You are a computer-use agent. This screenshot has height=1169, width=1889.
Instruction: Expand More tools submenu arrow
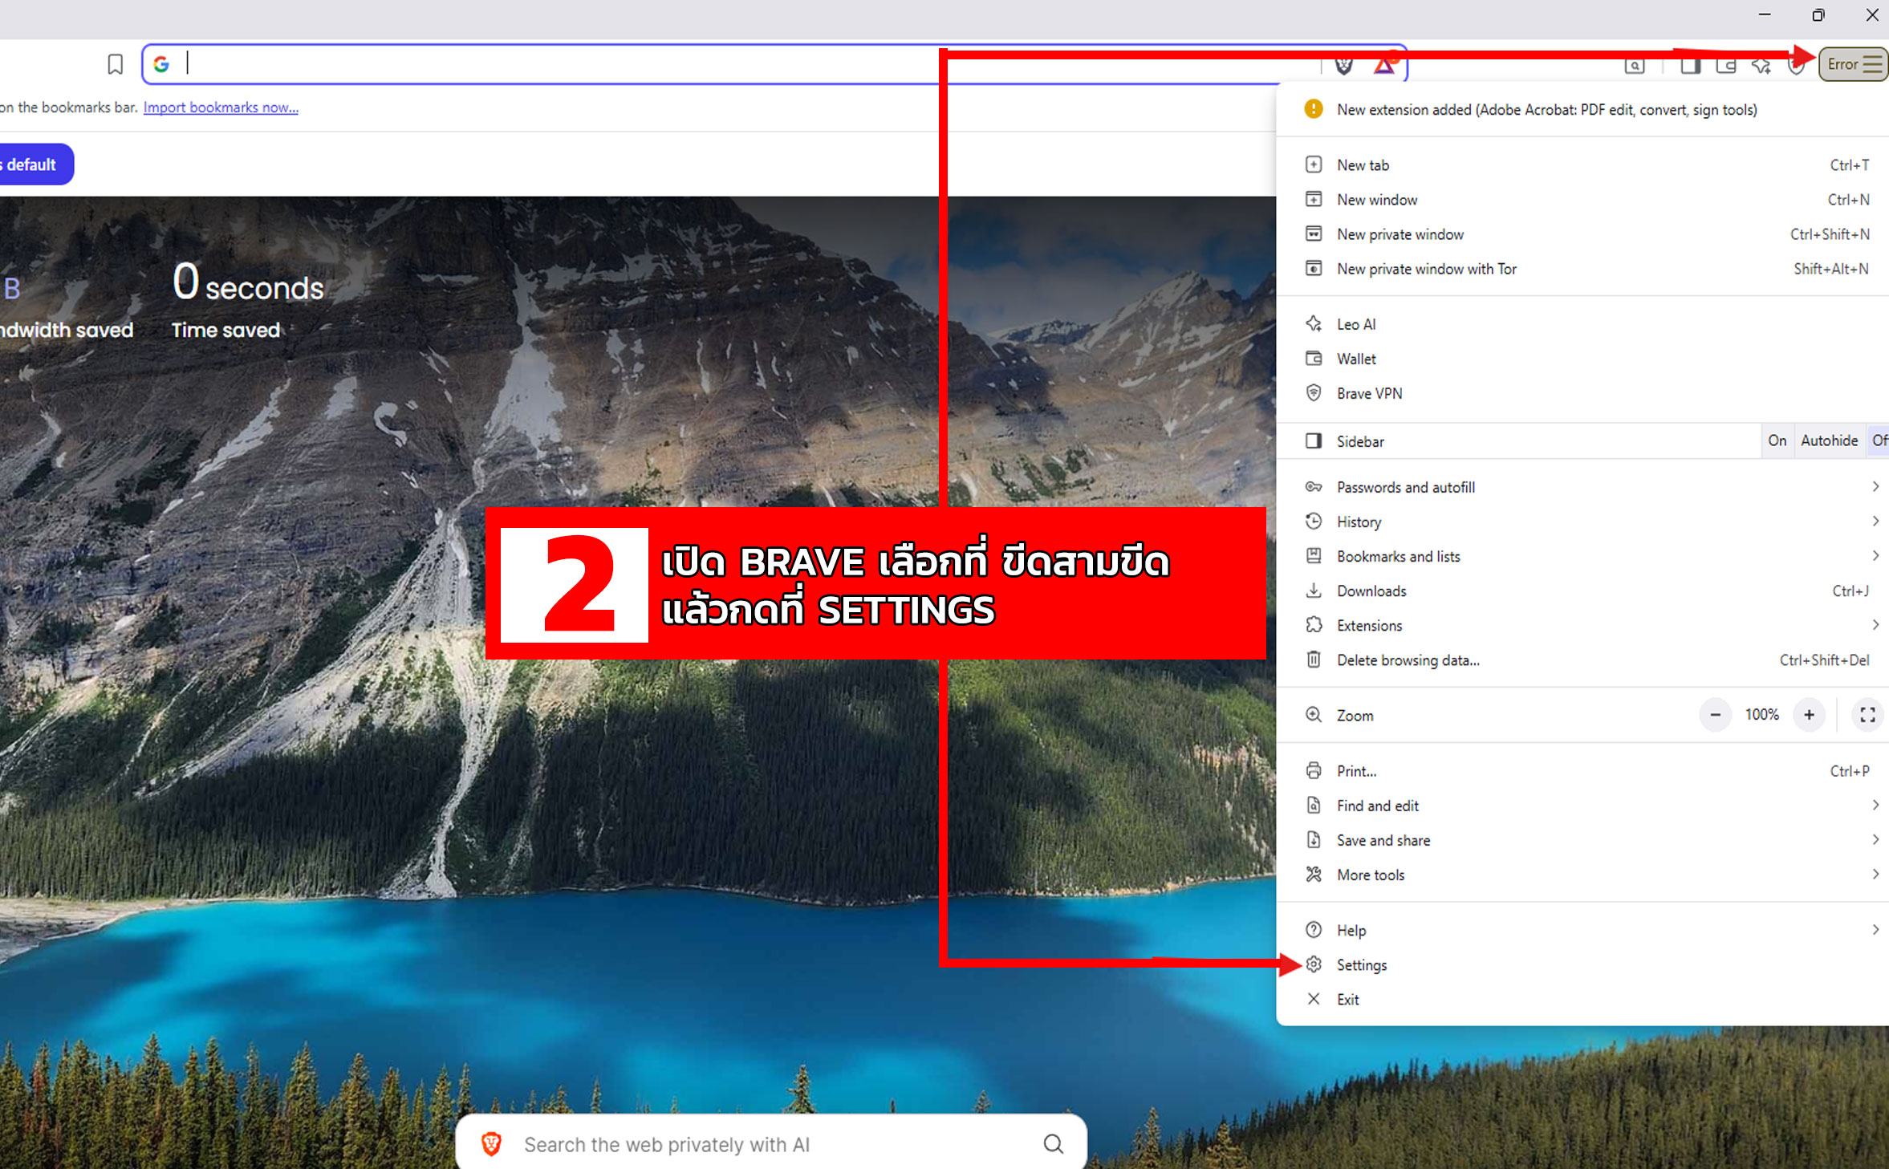(1875, 874)
